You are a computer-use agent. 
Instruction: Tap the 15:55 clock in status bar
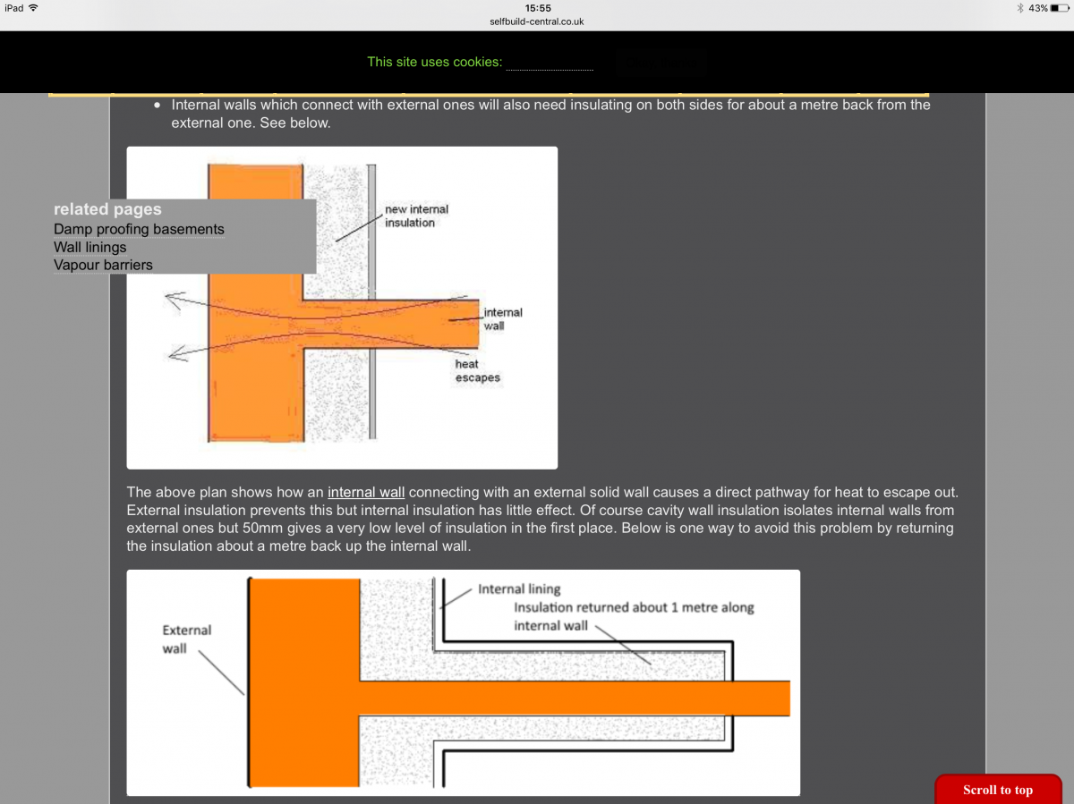(537, 7)
